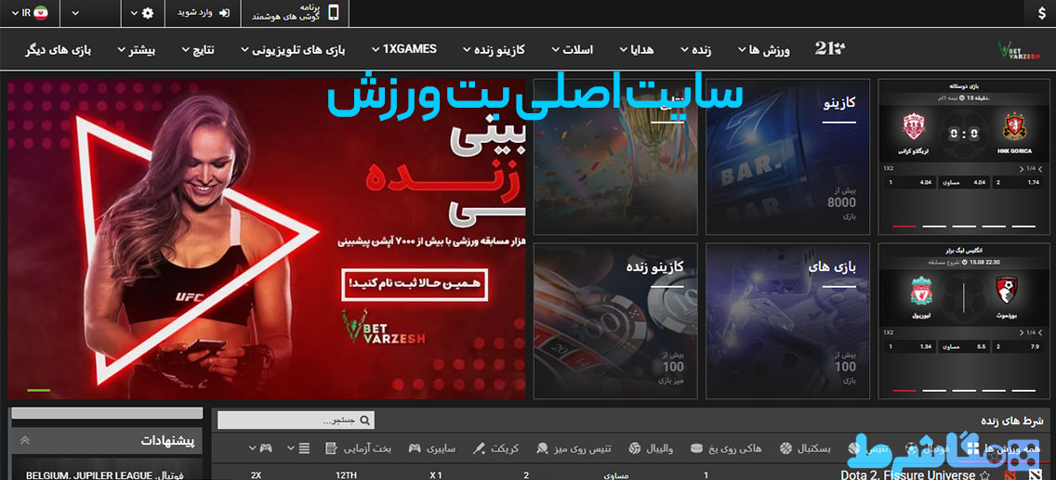Open the بیشتر menu
The width and height of the screenshot is (1056, 480).
pos(137,49)
